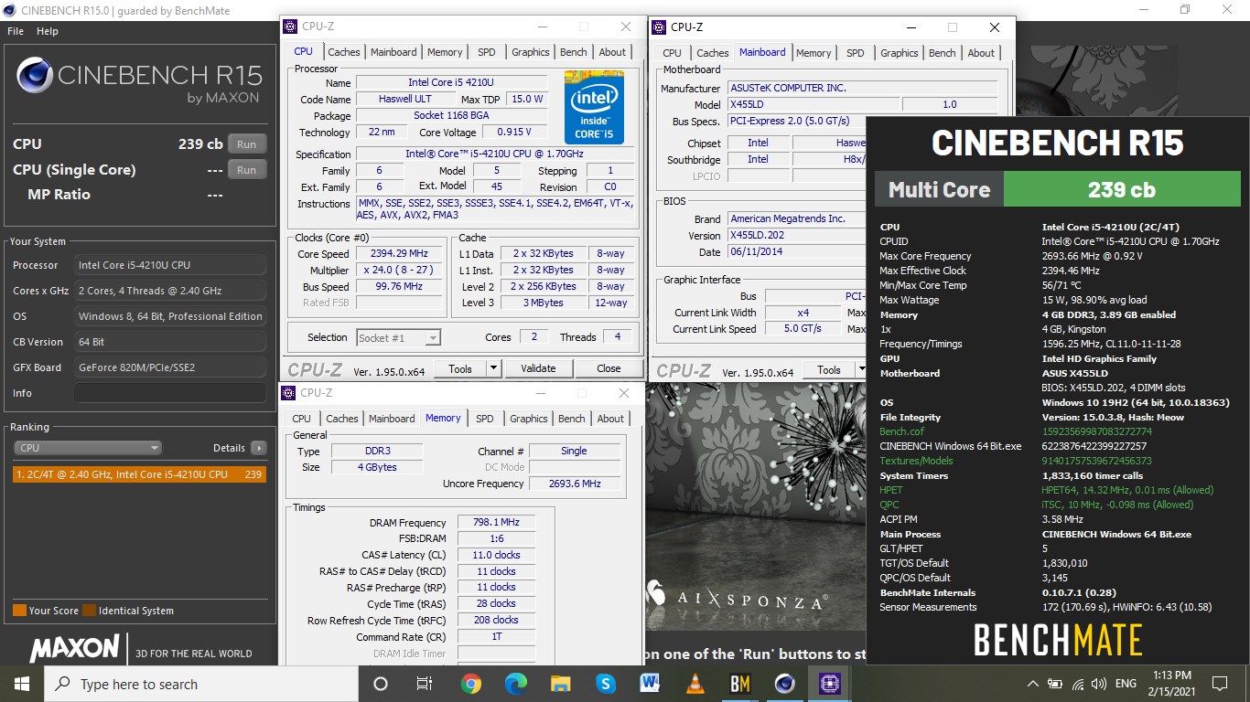1250x702 pixels.
Task: Open Graphics tab in the Mainboard CPU-Z window
Action: [x=900, y=53]
